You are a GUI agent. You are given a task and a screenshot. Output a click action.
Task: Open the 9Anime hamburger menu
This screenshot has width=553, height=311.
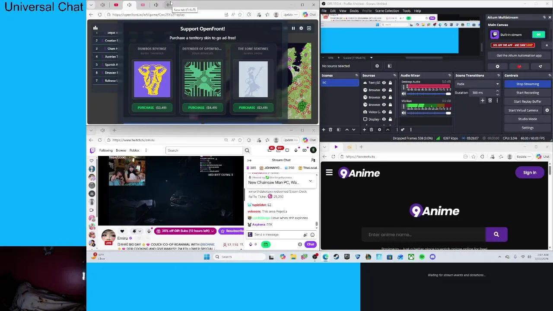point(329,173)
